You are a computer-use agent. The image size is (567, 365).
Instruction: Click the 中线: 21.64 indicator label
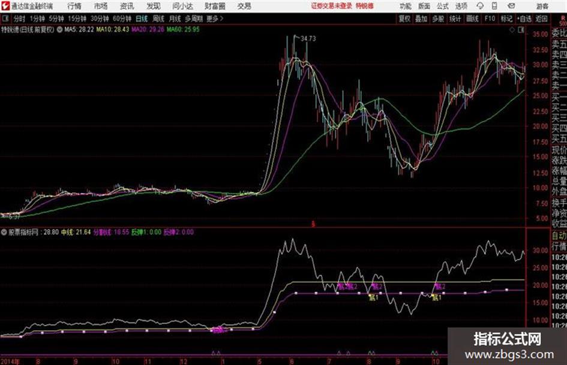76,232
